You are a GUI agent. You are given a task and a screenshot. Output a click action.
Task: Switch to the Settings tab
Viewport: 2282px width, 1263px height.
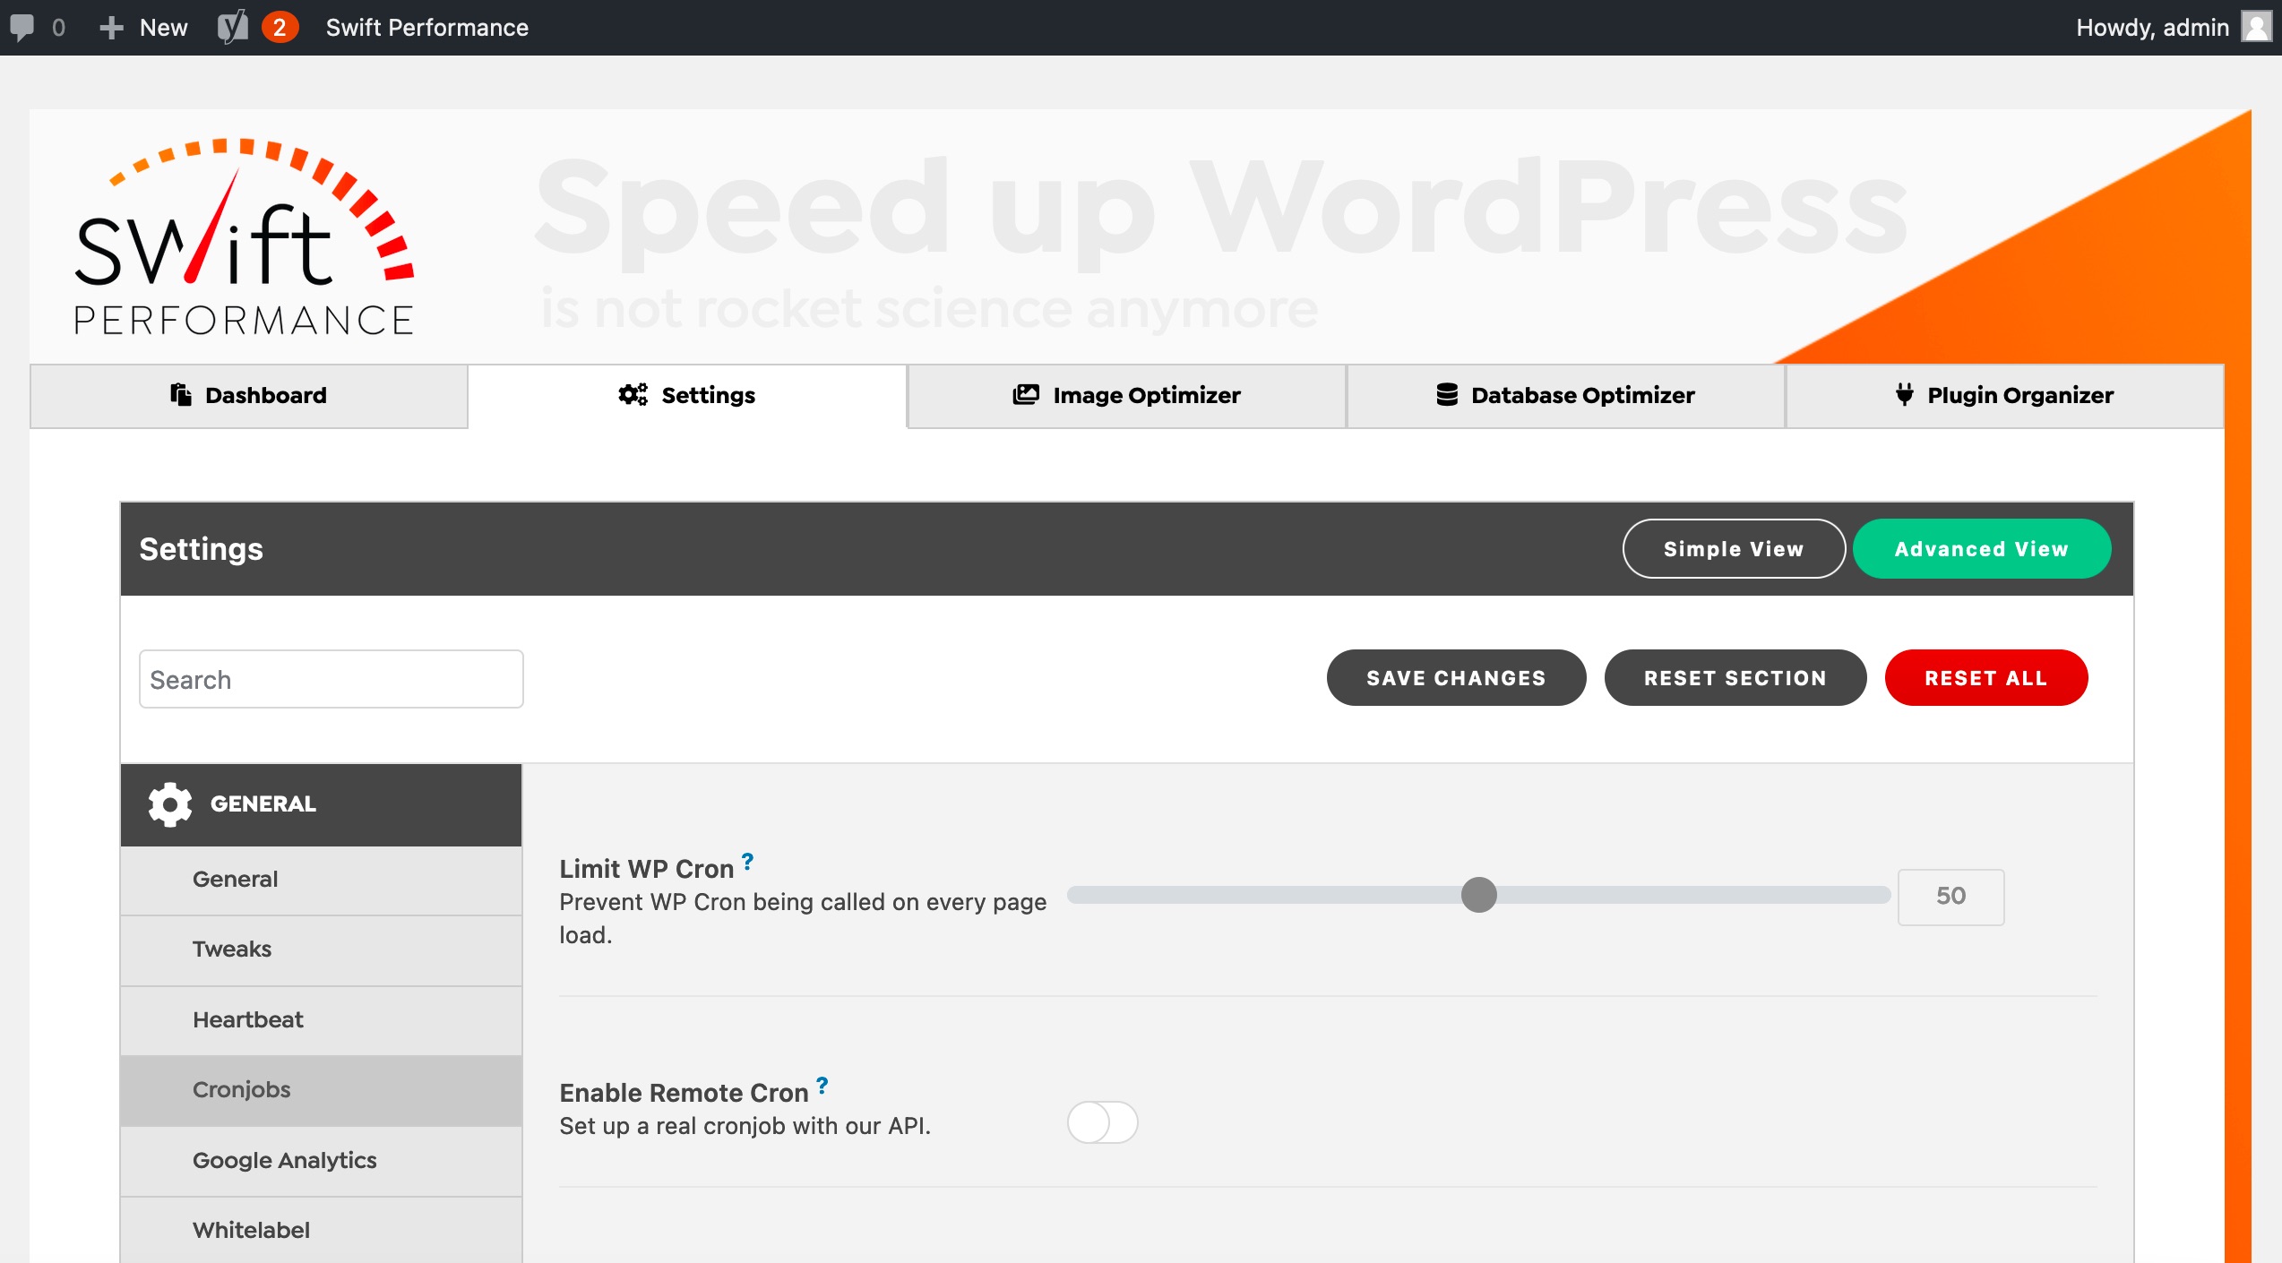pyautogui.click(x=687, y=395)
